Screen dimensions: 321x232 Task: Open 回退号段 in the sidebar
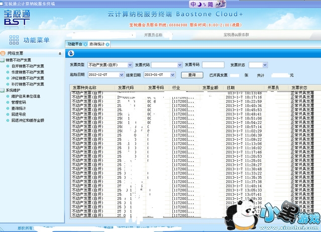pos(19,114)
